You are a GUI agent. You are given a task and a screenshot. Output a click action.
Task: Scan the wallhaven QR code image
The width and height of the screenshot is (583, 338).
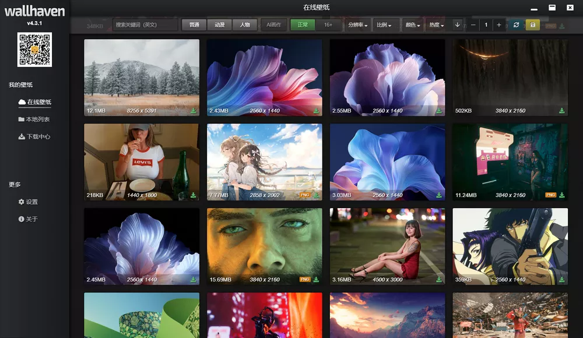click(35, 50)
